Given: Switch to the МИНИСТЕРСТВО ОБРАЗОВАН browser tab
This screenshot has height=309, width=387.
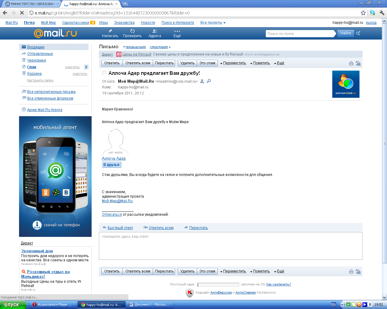Looking at the screenshot, I should (x=32, y=4).
